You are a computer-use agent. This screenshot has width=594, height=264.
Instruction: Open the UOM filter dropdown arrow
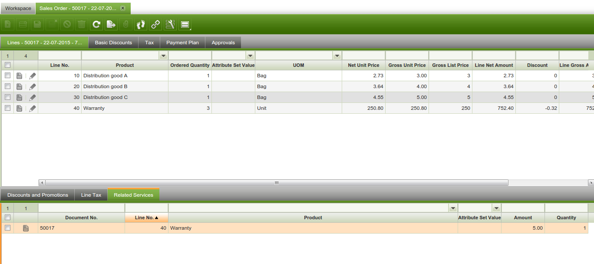[337, 56]
